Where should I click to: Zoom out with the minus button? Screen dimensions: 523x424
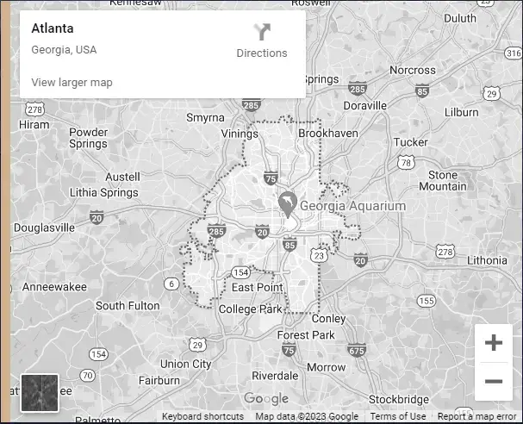(493, 381)
